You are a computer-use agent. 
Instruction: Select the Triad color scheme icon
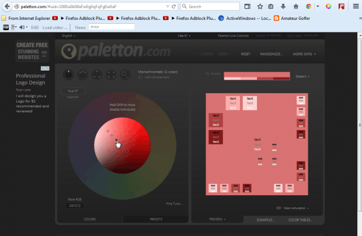click(97, 75)
